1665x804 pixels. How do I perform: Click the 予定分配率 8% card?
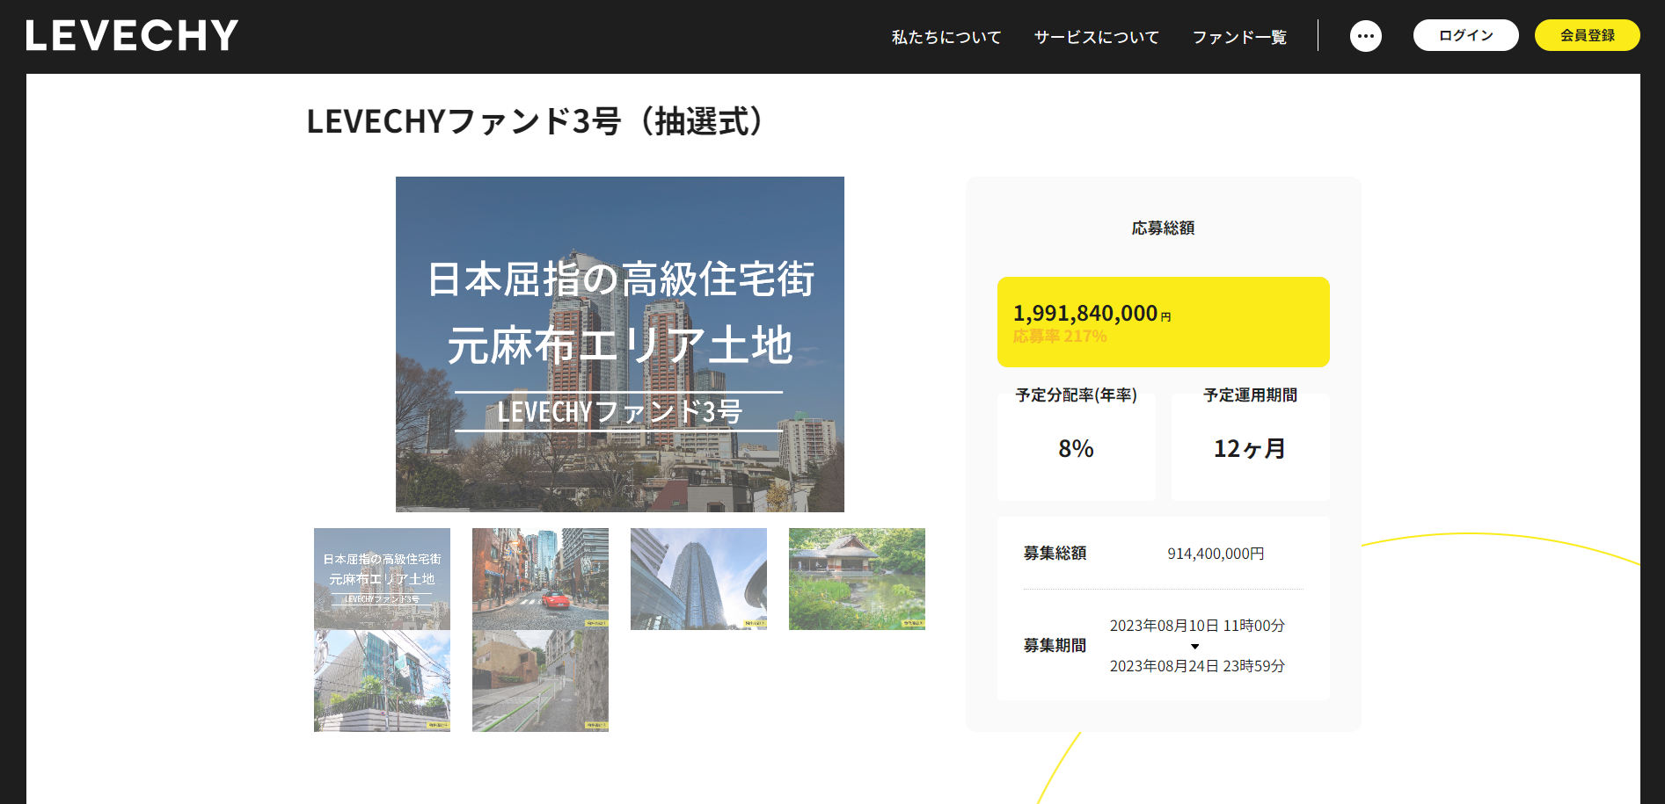1076,448
